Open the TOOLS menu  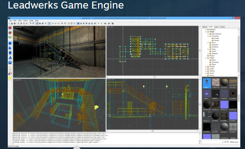click(25, 21)
